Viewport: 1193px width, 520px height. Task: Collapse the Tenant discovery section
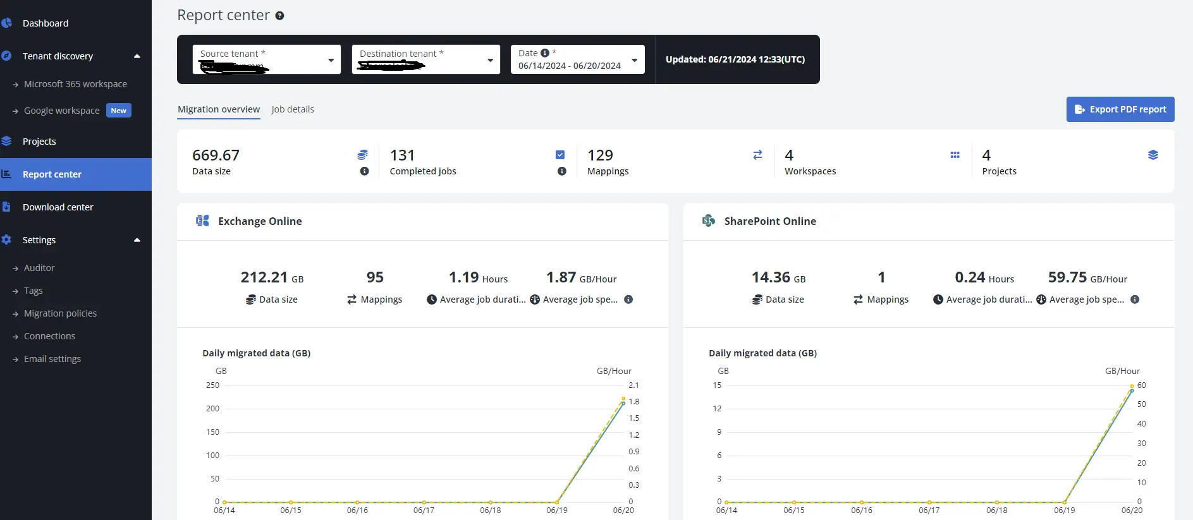click(x=137, y=56)
